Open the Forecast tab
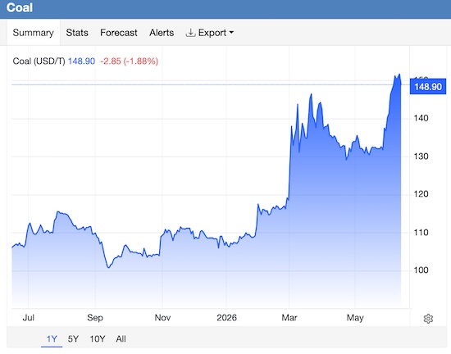451x354 pixels. 119,33
